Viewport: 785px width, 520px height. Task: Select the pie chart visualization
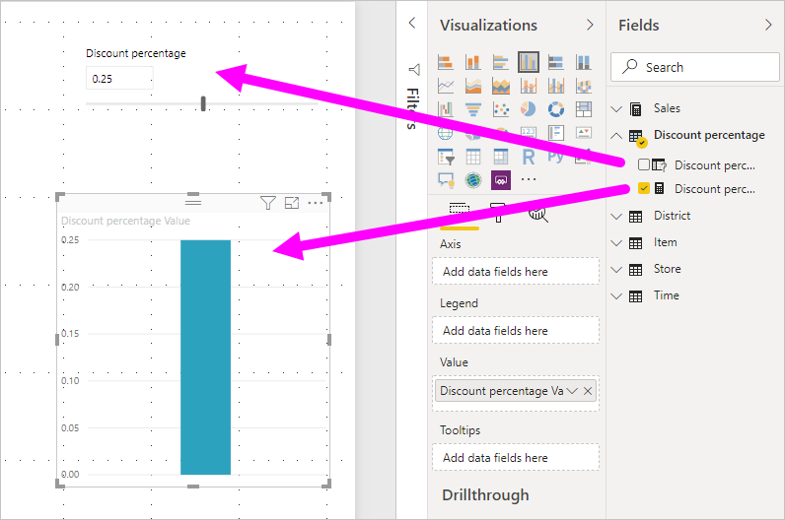(x=529, y=109)
